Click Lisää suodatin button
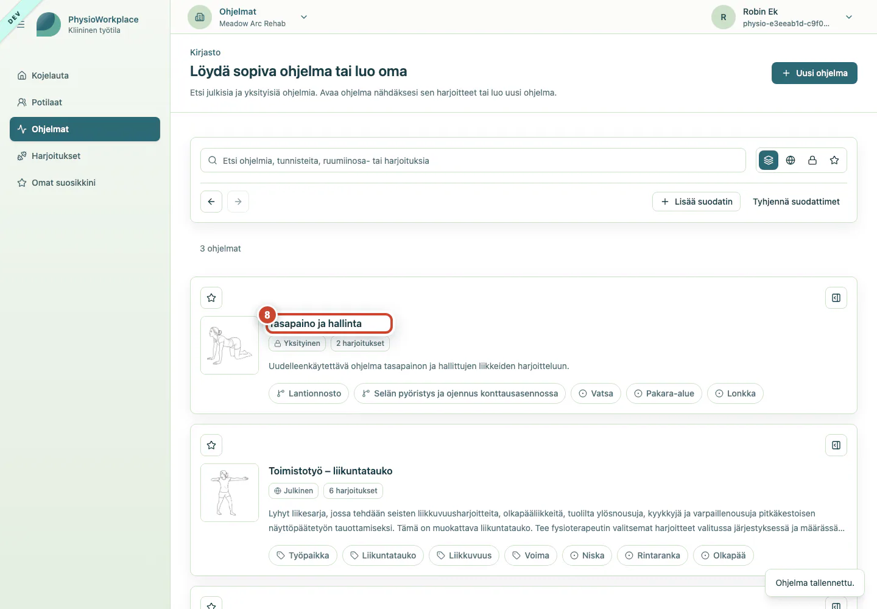This screenshot has height=609, width=877. pos(696,202)
